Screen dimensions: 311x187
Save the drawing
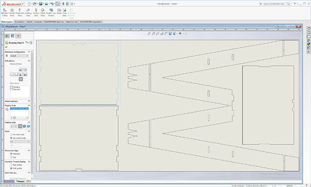[x=40, y=4]
